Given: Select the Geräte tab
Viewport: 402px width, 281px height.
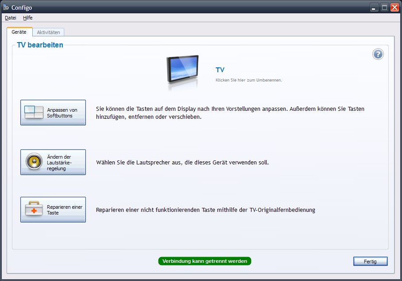Looking at the screenshot, I should [19, 32].
